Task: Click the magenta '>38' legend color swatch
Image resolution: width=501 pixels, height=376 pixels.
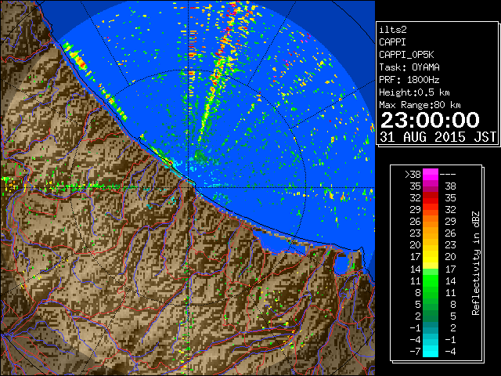Action: (431, 174)
